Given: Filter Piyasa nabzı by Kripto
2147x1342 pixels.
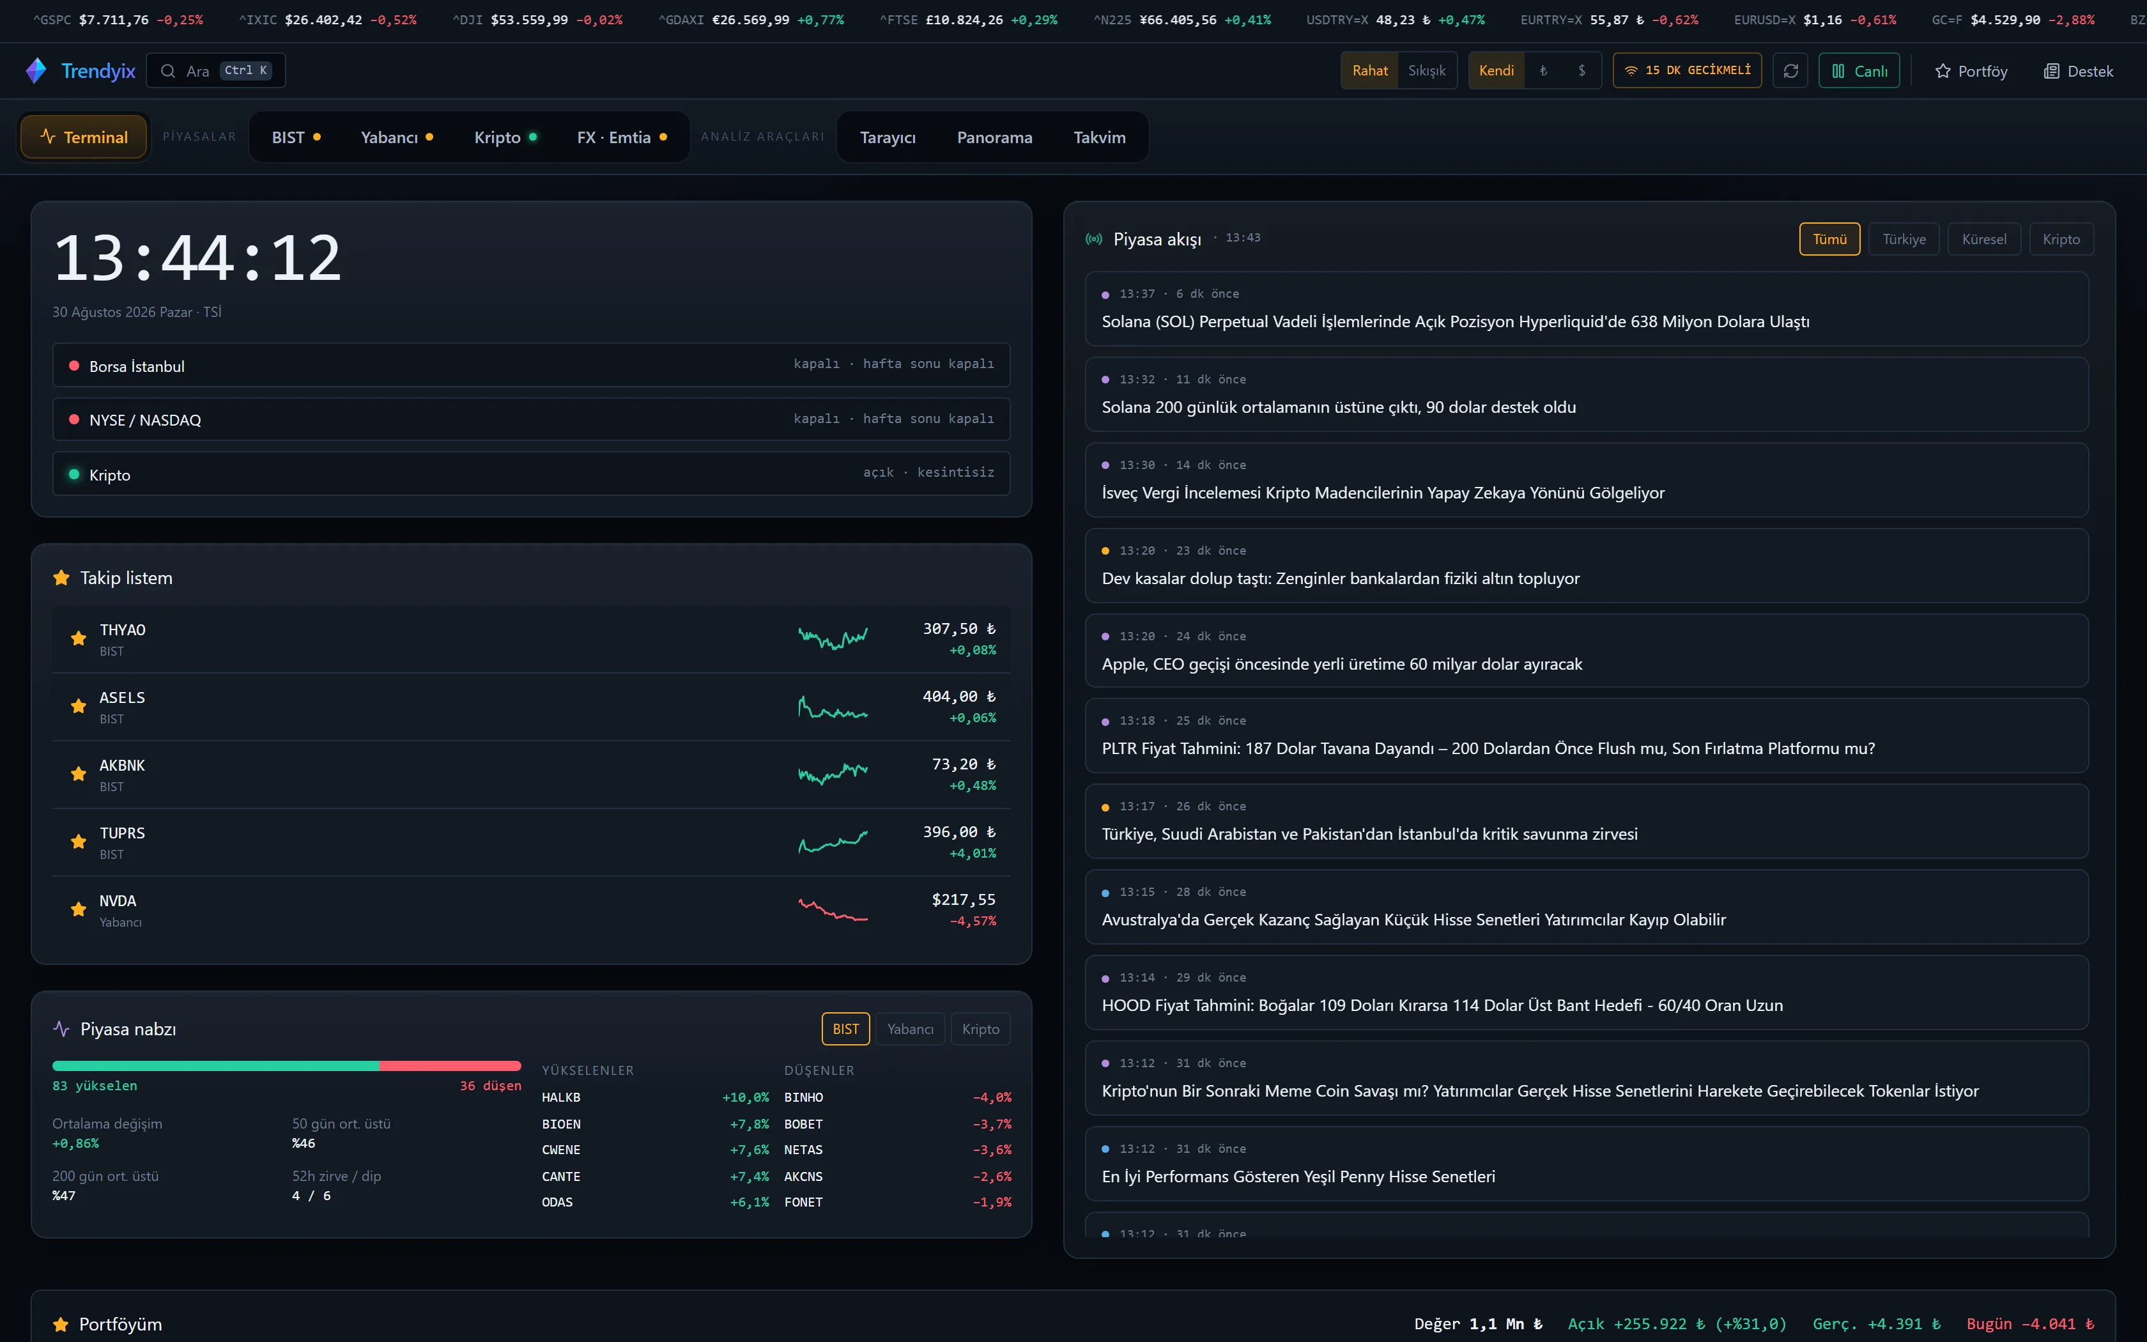Looking at the screenshot, I should click(980, 1029).
